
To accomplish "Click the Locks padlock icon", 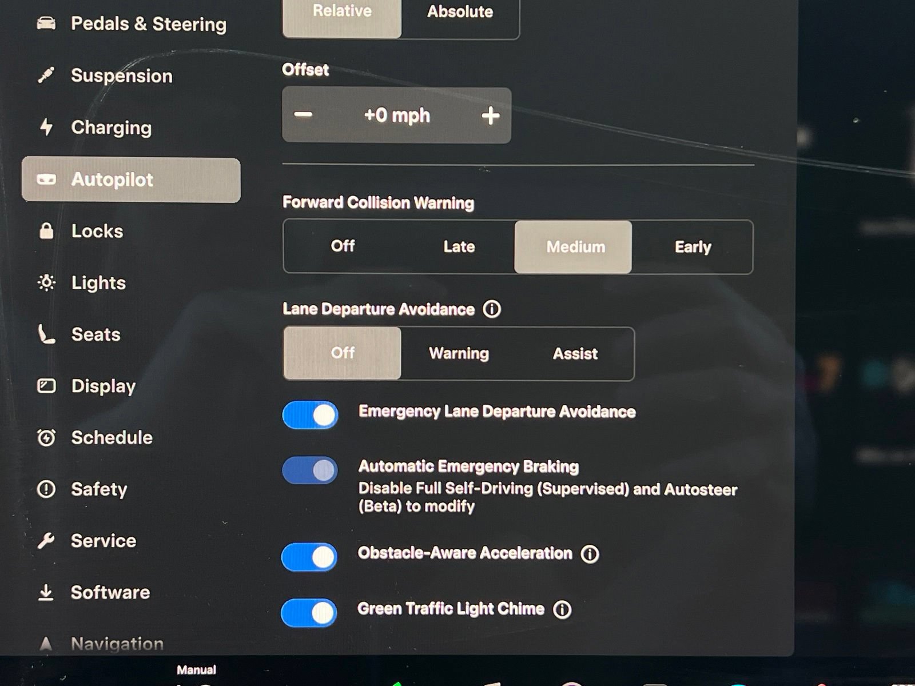I will coord(46,230).
